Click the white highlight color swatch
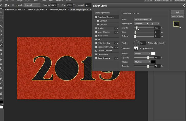The width and height of the screenshot is (186, 121). point(153,54)
